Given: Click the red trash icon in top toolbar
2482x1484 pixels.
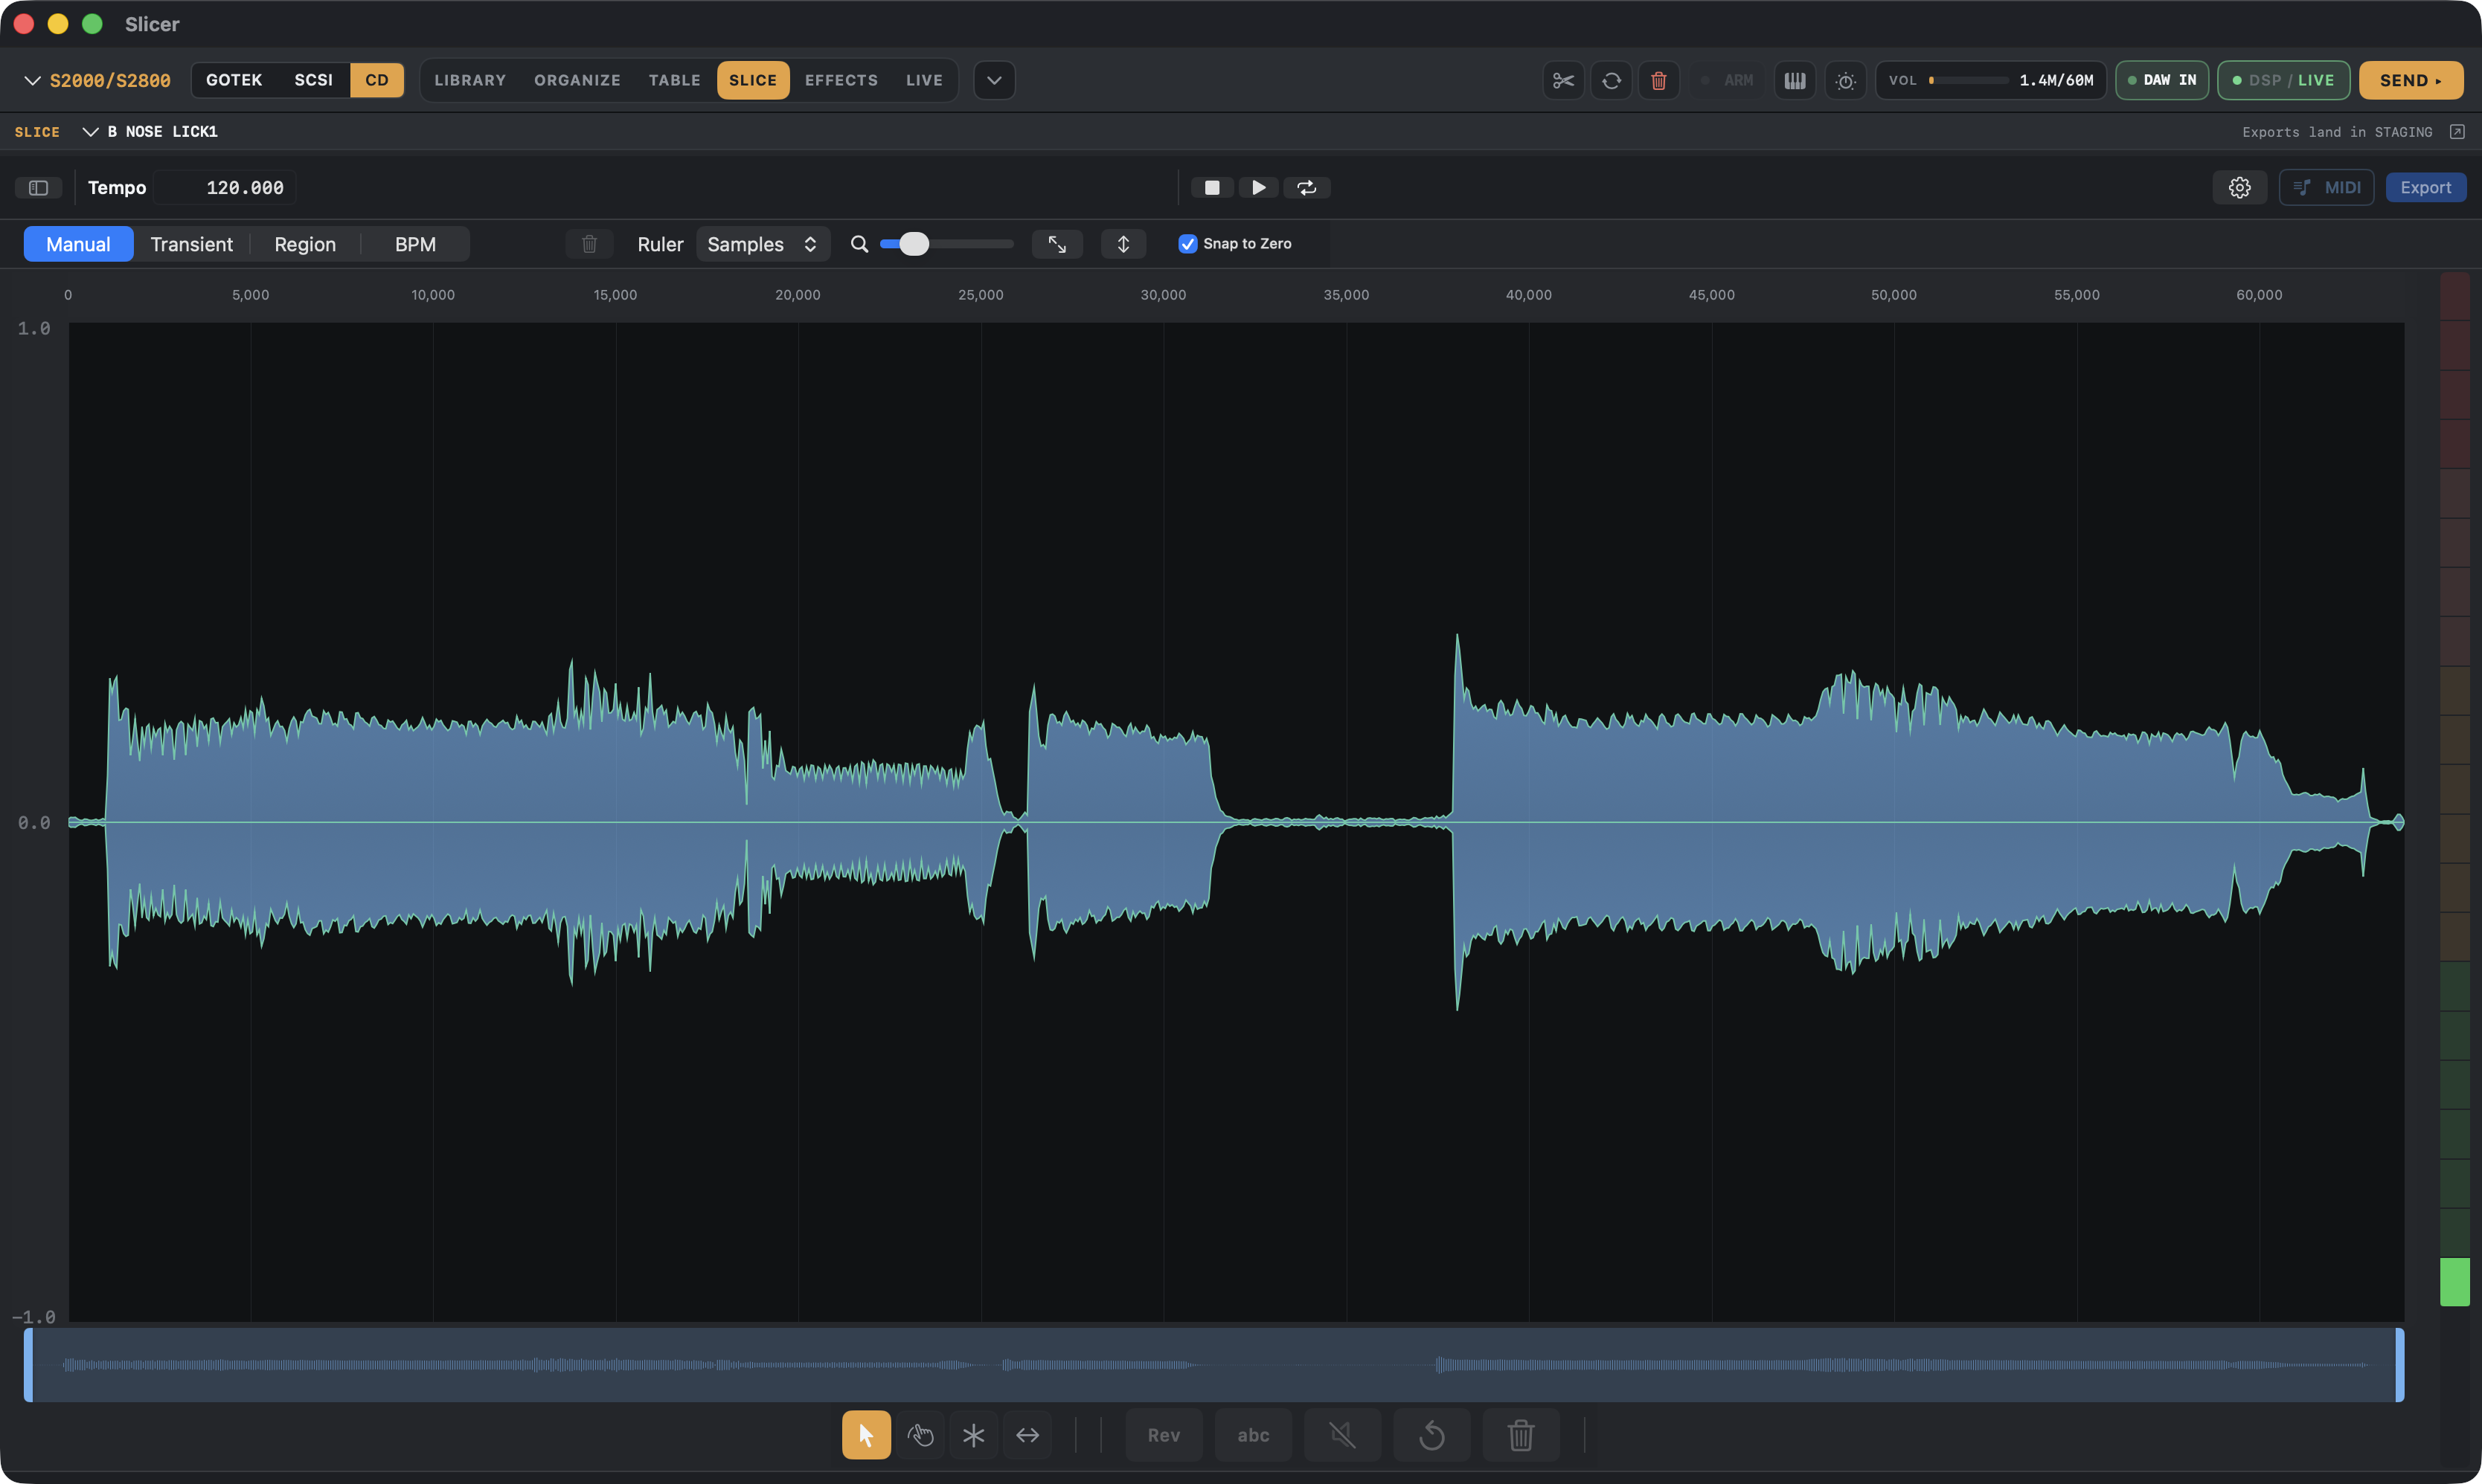Looking at the screenshot, I should pos(1658,80).
